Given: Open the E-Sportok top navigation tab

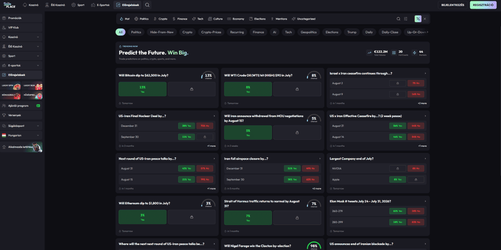Looking at the screenshot, I should pos(100,5).
